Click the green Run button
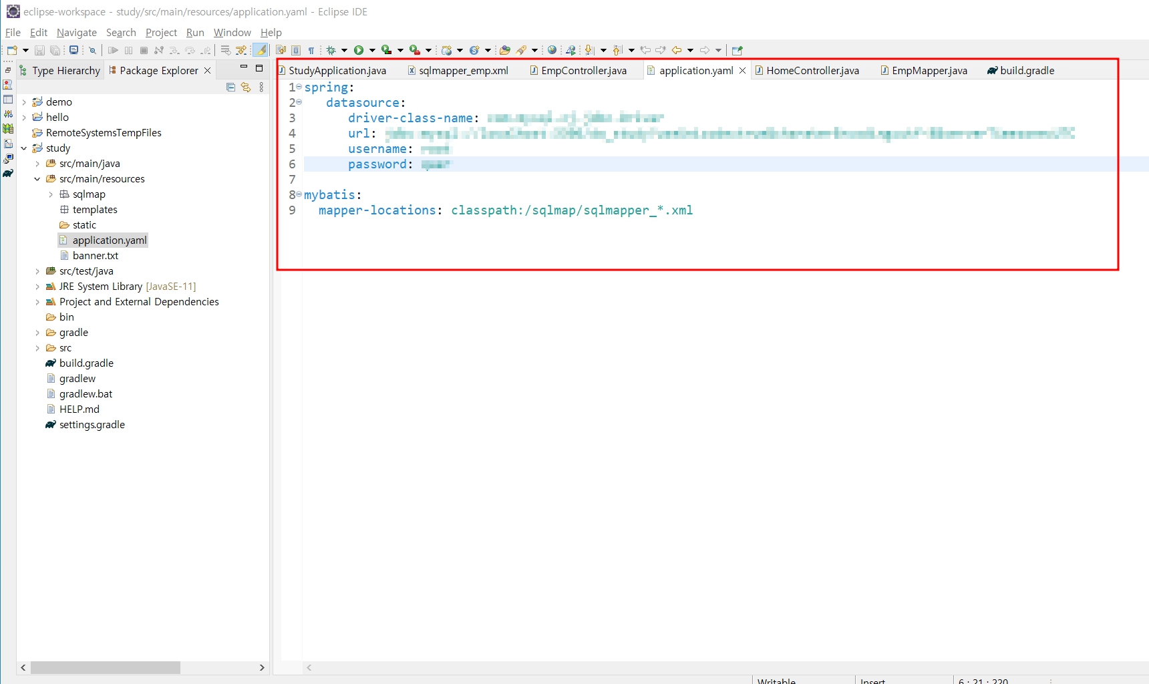Image resolution: width=1149 pixels, height=684 pixels. [x=359, y=50]
